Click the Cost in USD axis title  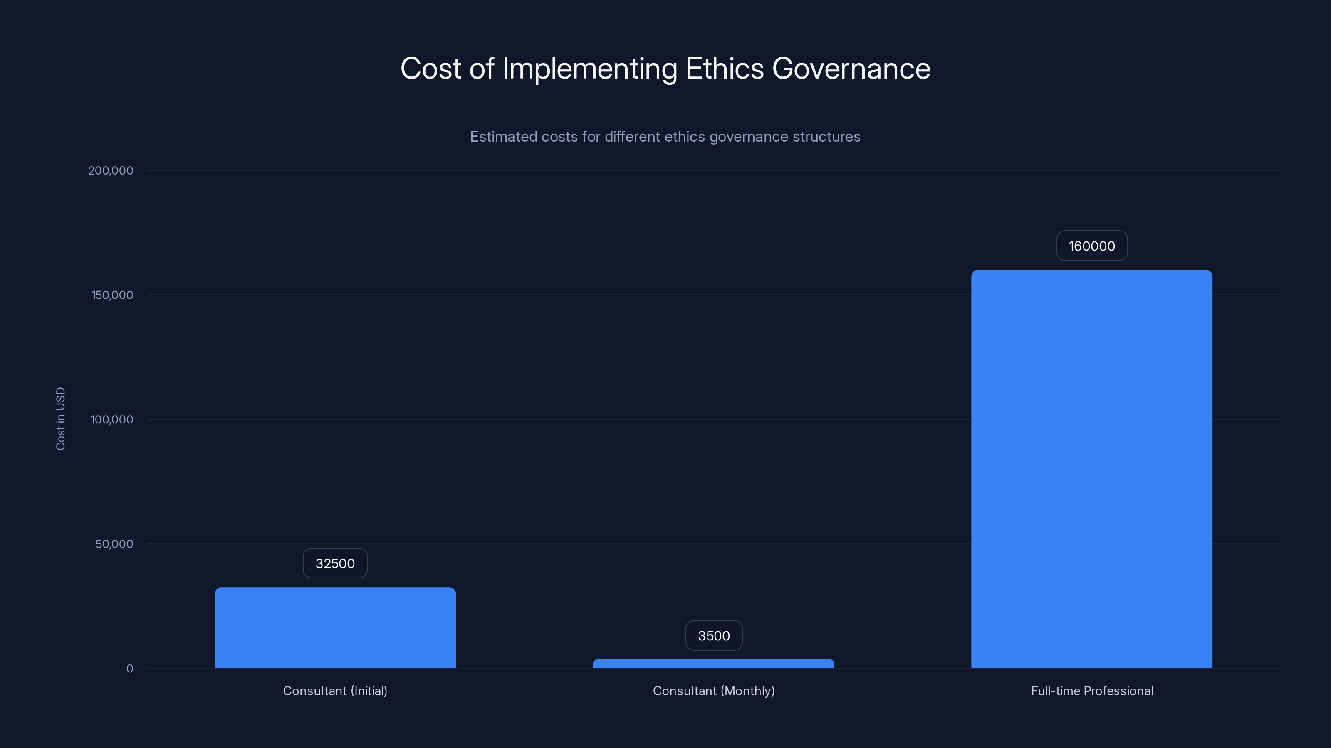point(61,420)
